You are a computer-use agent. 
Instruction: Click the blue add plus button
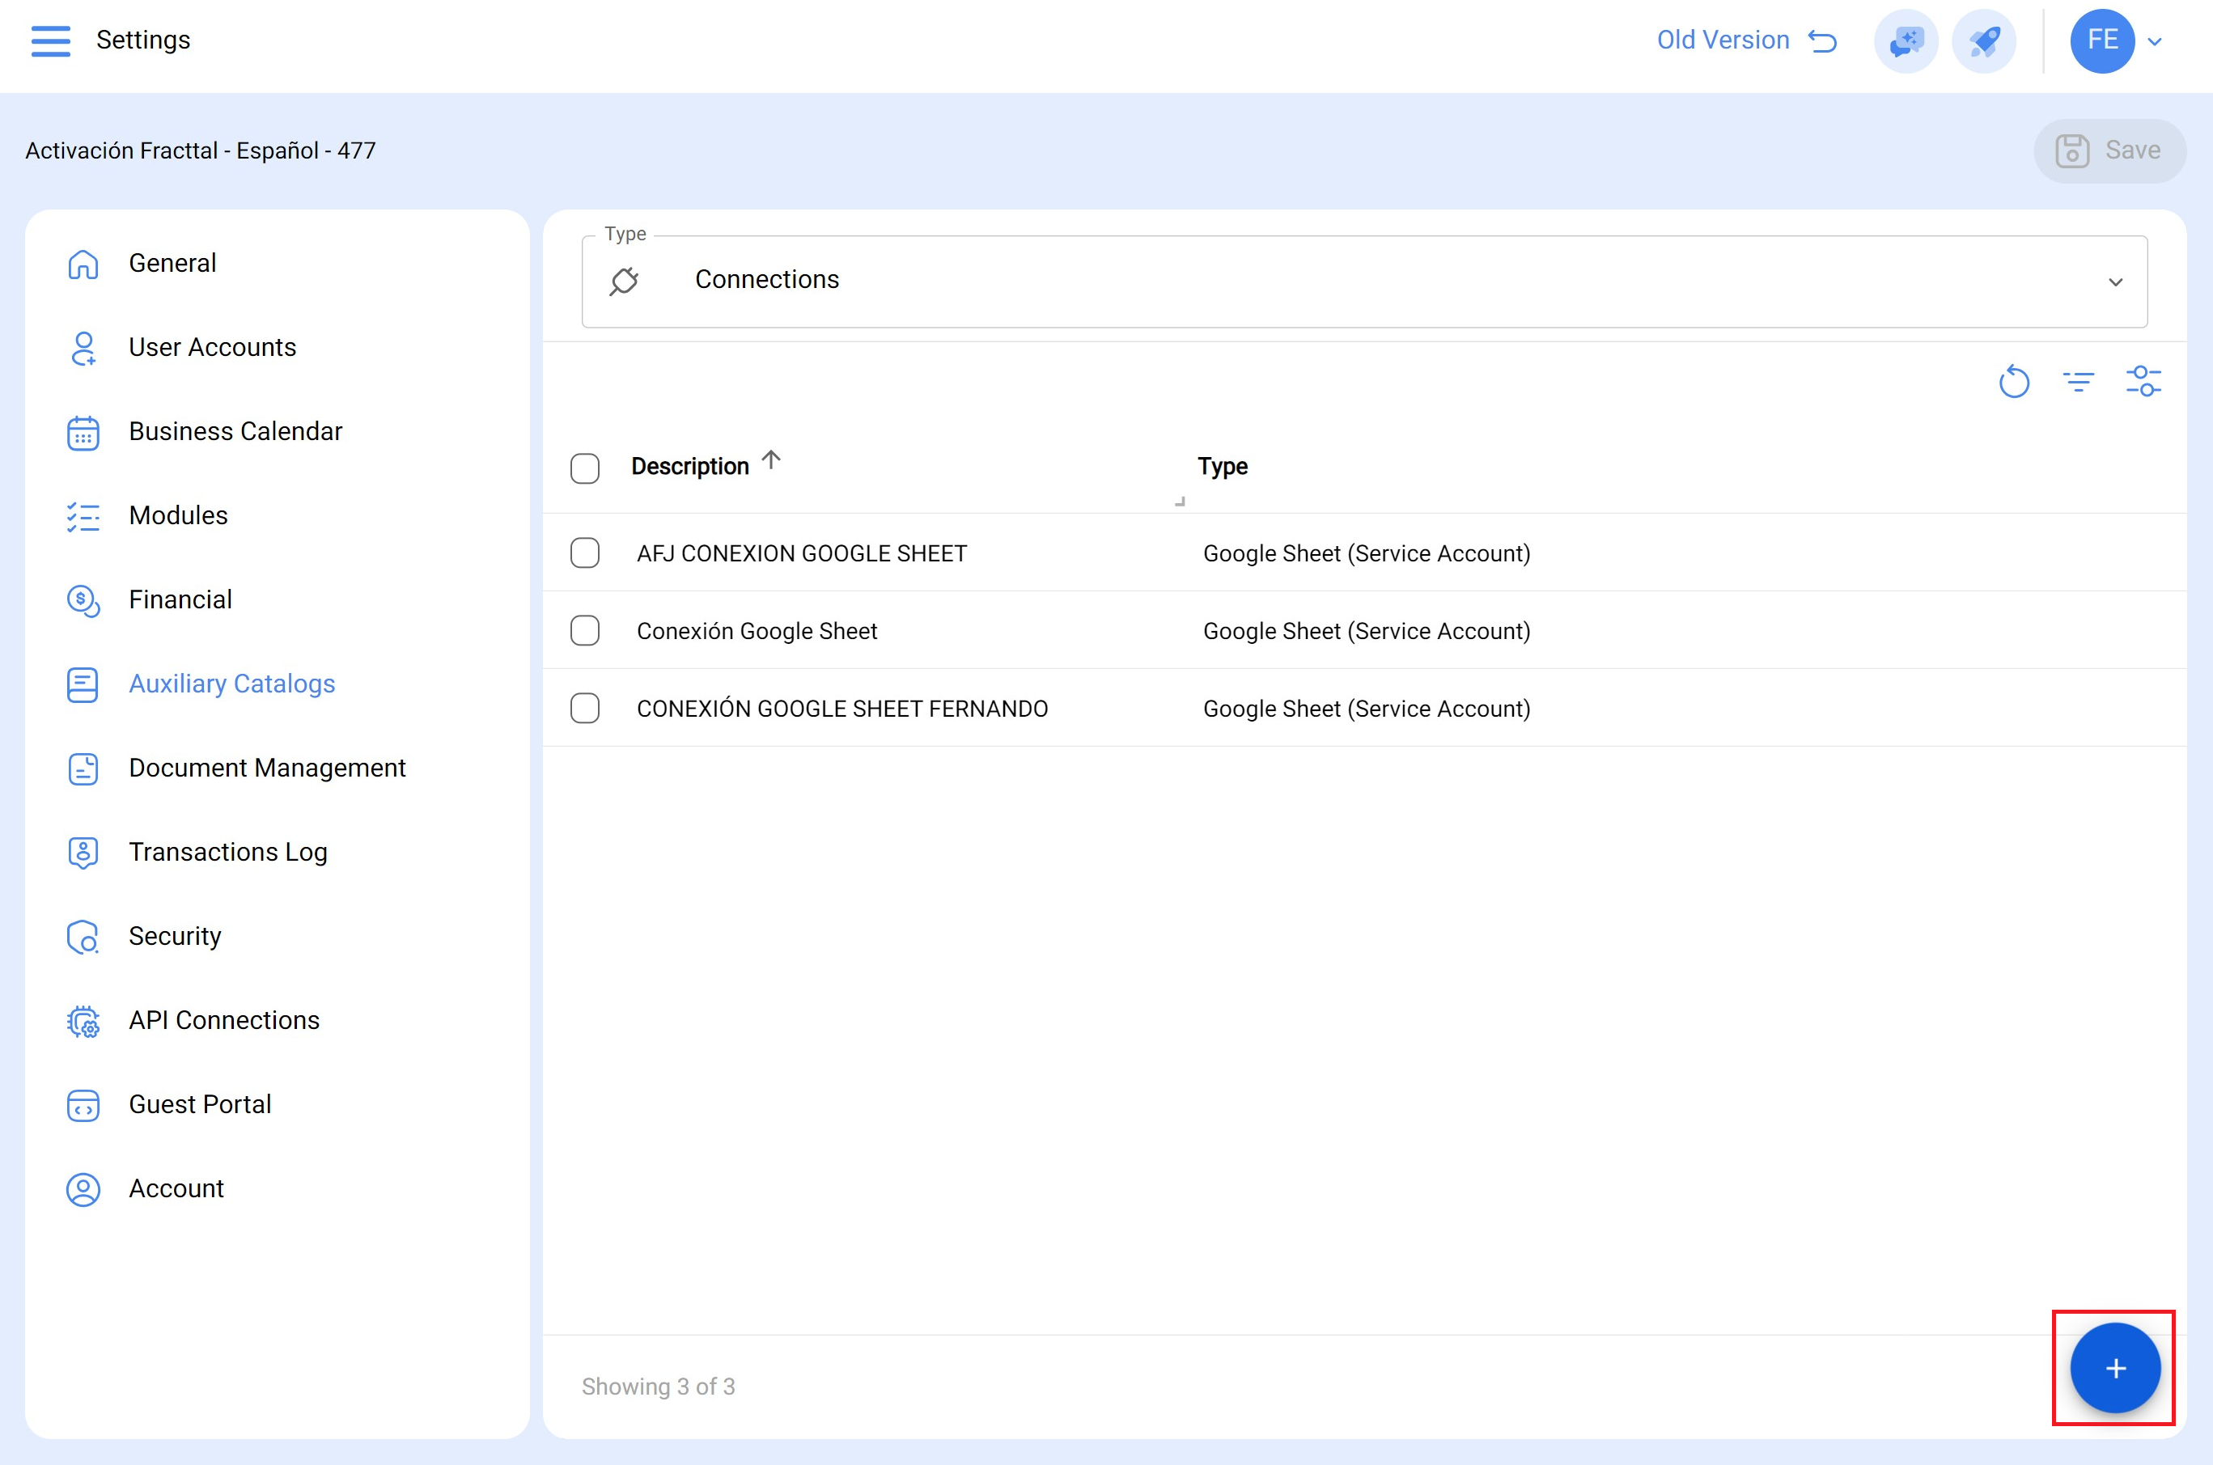2115,1368
